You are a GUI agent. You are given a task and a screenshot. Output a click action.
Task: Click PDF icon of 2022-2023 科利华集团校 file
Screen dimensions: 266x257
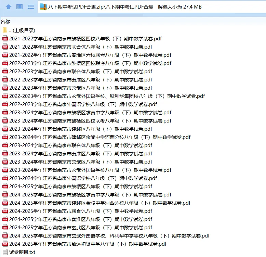coord(5,96)
